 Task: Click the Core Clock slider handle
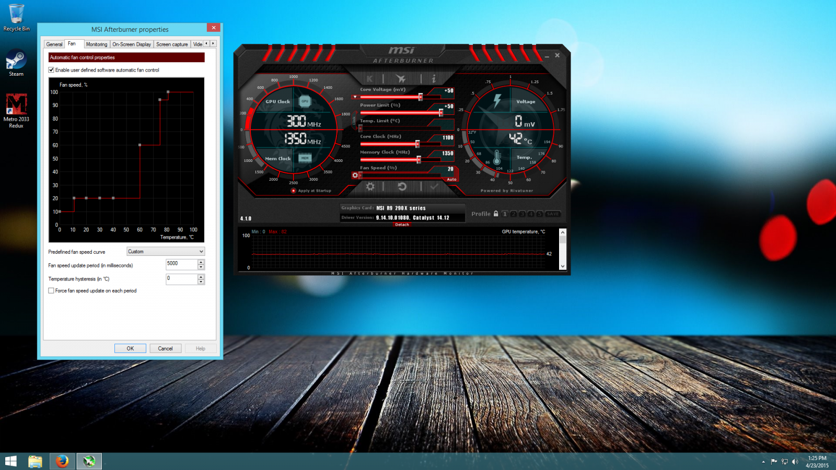pos(417,144)
